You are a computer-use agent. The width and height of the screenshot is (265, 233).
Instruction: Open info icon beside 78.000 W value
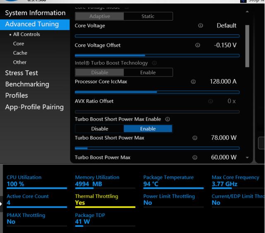coord(195,138)
